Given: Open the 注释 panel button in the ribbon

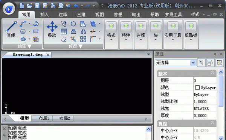Looking at the screenshot, I should tap(141, 34).
